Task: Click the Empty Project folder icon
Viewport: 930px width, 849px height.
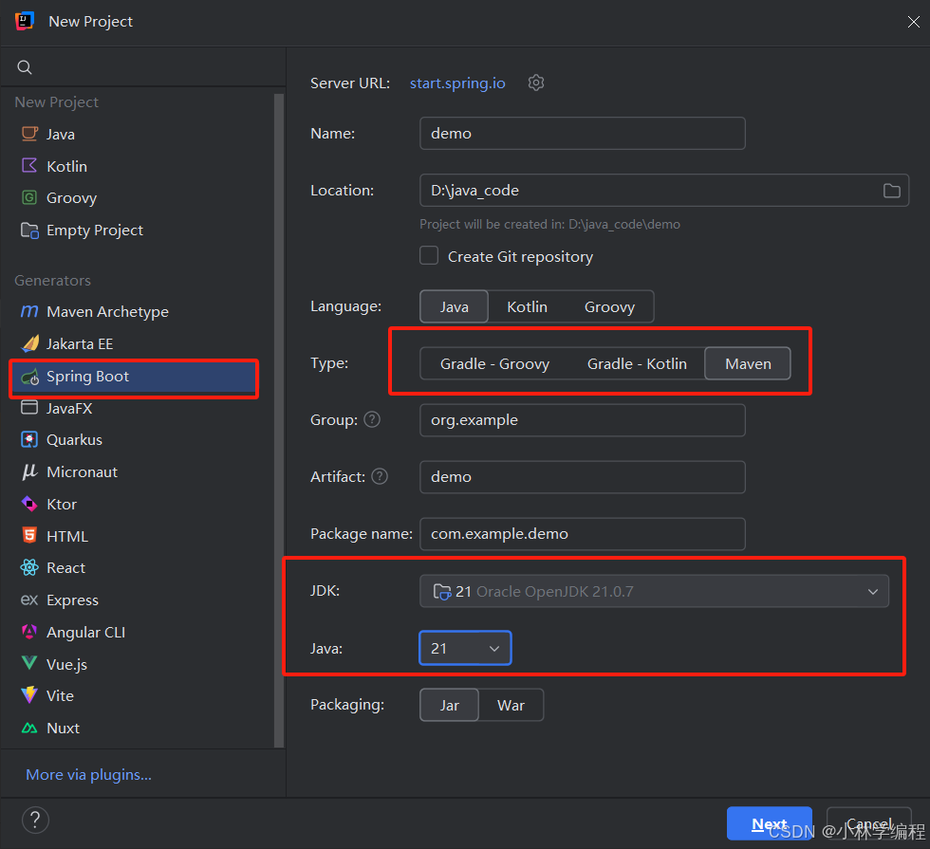Action: pos(29,230)
